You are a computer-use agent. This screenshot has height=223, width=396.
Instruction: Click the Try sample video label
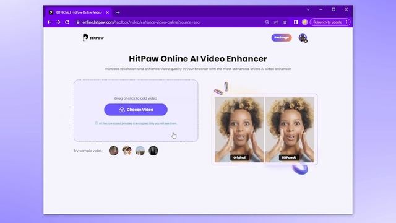[88, 151]
